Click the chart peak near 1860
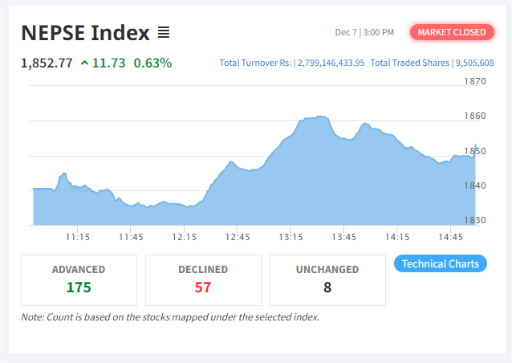The width and height of the screenshot is (512, 363). point(320,117)
